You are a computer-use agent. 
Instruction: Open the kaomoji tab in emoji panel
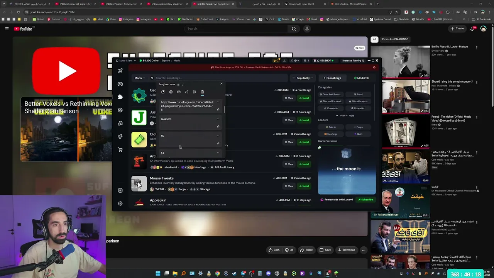(x=186, y=92)
